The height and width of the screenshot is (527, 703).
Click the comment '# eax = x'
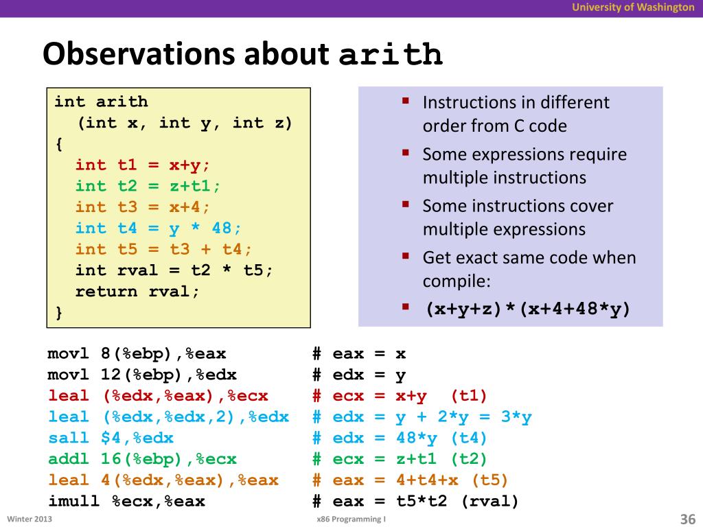click(x=359, y=353)
